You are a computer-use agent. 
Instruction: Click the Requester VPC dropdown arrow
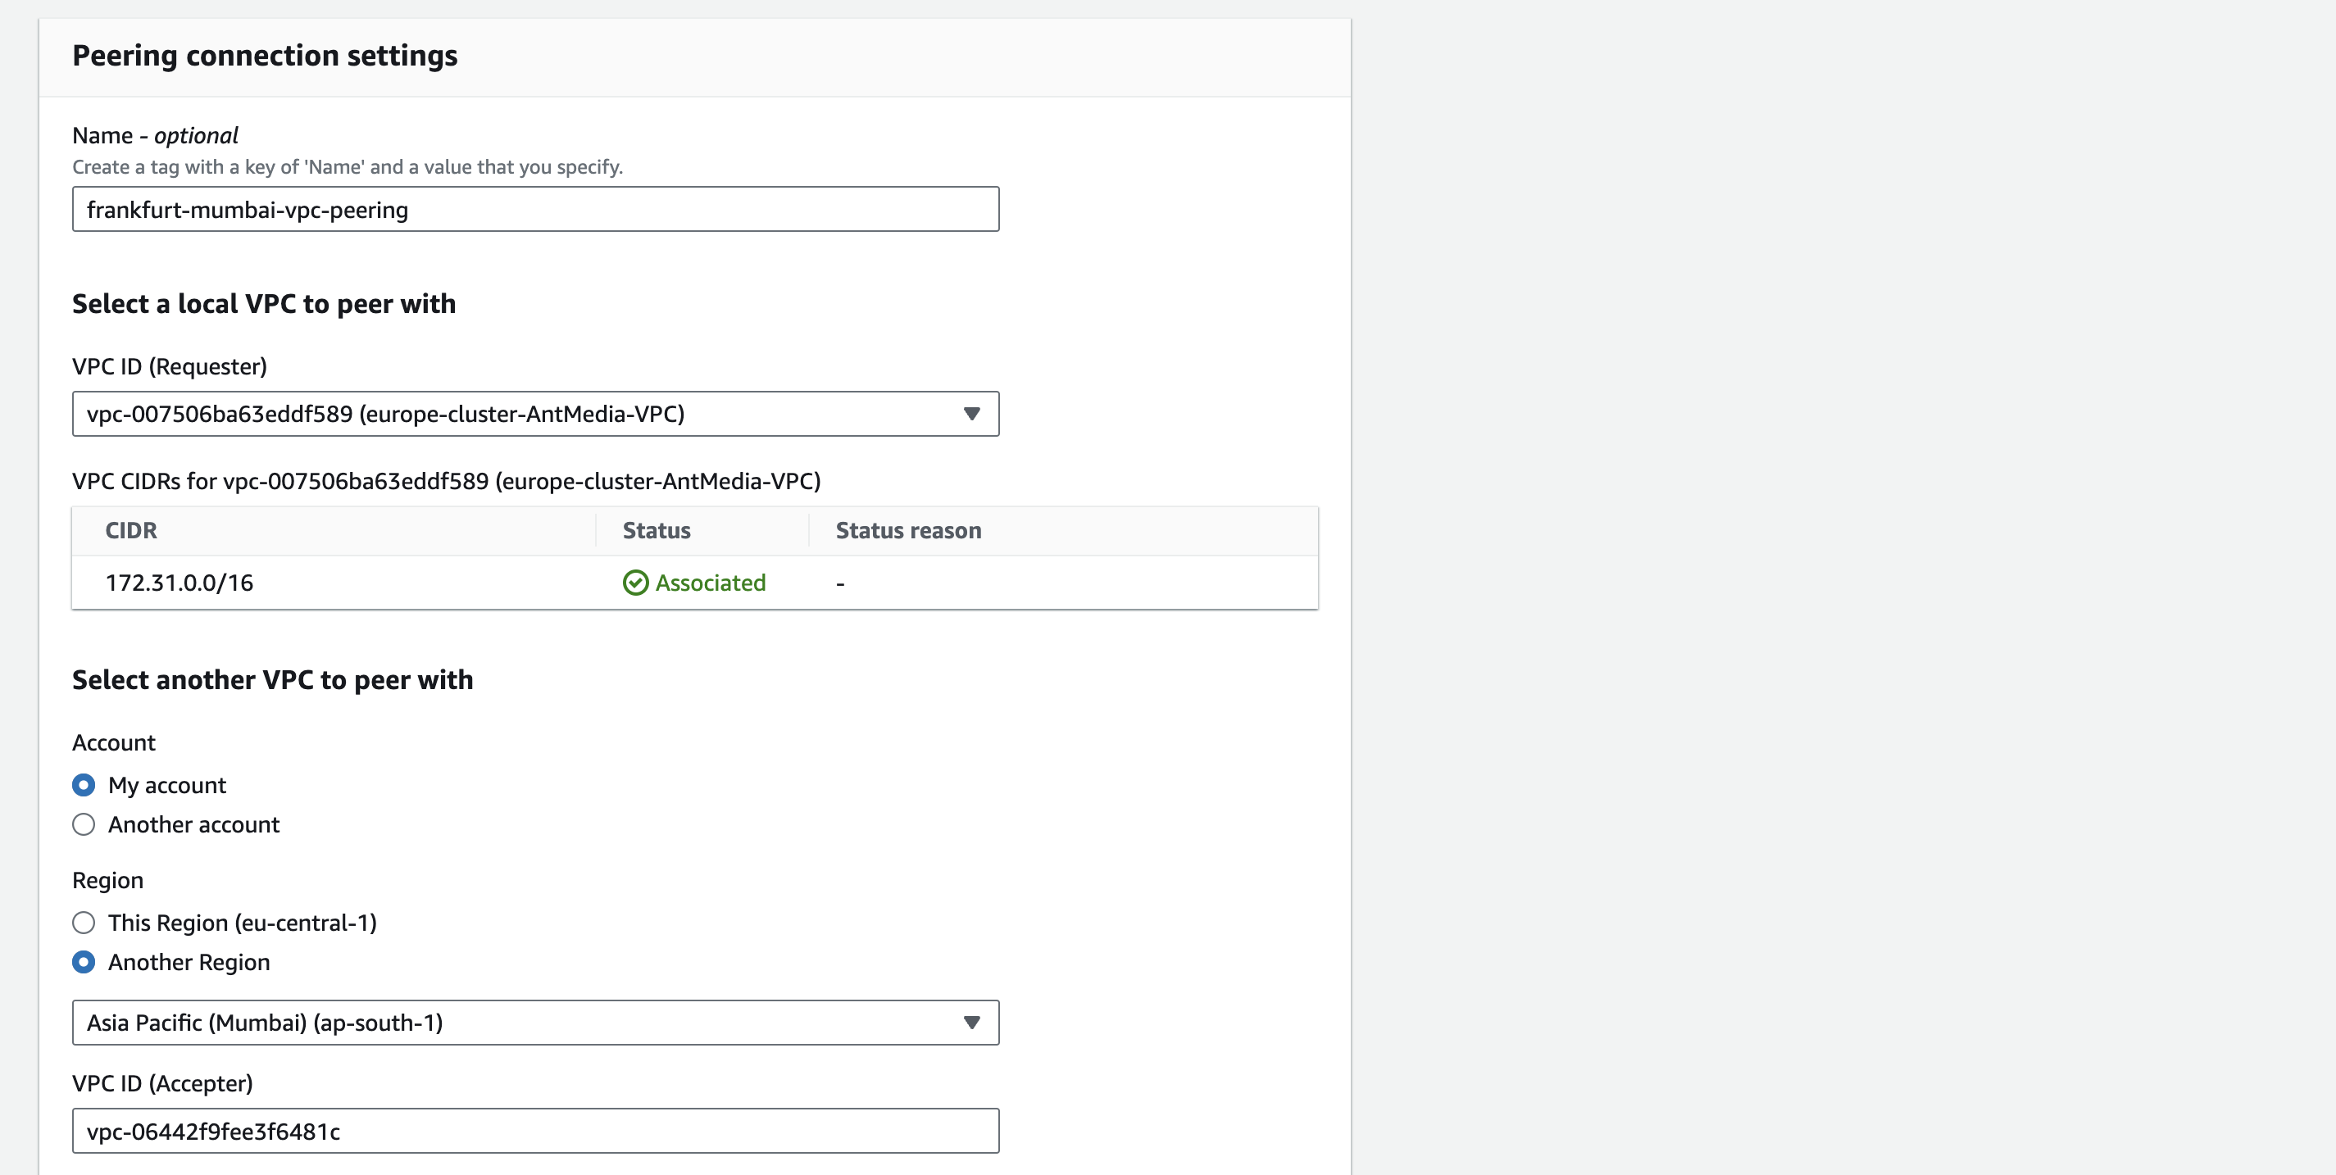coord(971,415)
